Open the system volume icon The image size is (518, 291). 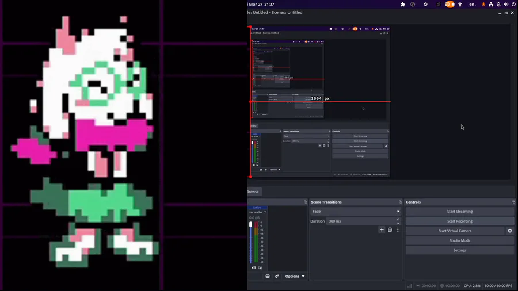[x=506, y=4]
